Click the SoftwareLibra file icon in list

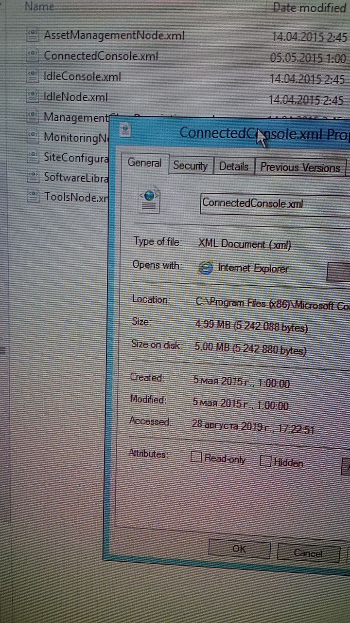pos(33,177)
